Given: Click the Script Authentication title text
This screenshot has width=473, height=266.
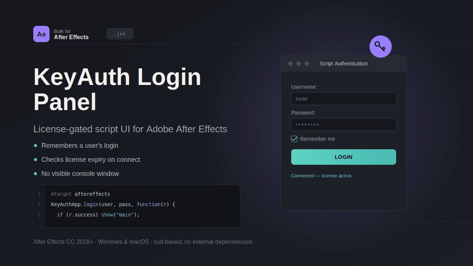Looking at the screenshot, I should point(344,64).
